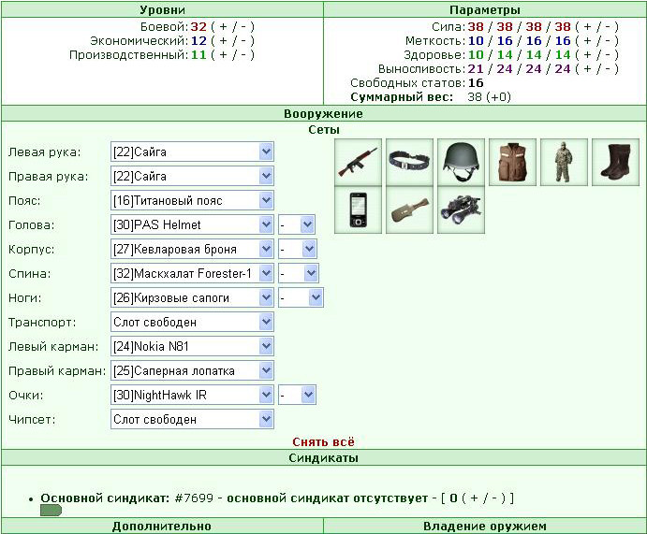Decrease the Экономический level with minus

pyautogui.click(x=243, y=41)
